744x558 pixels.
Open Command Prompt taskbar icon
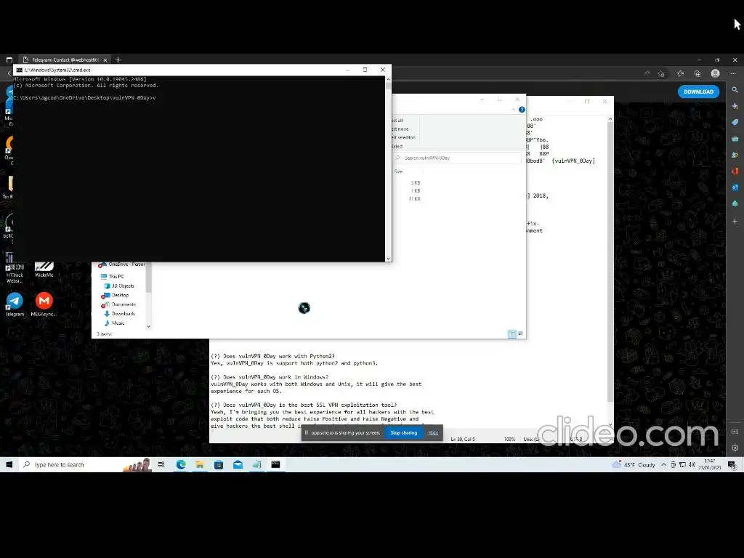(275, 464)
